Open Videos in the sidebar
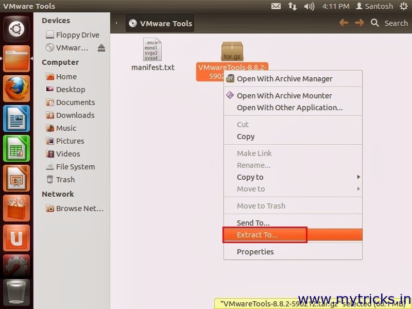The width and height of the screenshot is (412, 309). (x=63, y=153)
